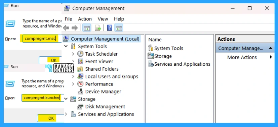Screen dimensions: 278x127
Task: Select System Tools text in Name list
Action: pyautogui.click(x=169, y=48)
